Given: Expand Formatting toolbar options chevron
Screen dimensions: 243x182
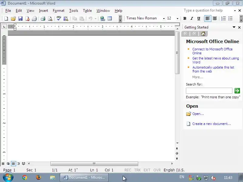Looking at the screenshot, I should click(241, 19).
